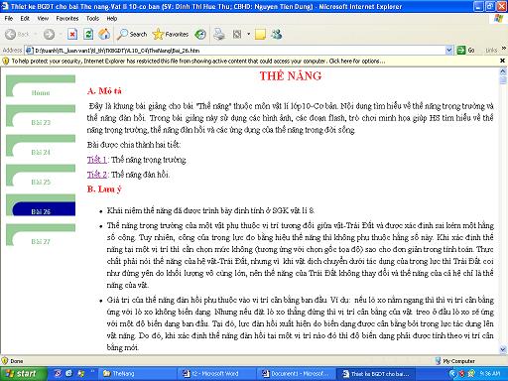Open Favorites with the star icon
The image size is (508, 381).
(x=171, y=34)
